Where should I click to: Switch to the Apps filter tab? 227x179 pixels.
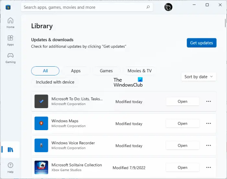(76, 71)
